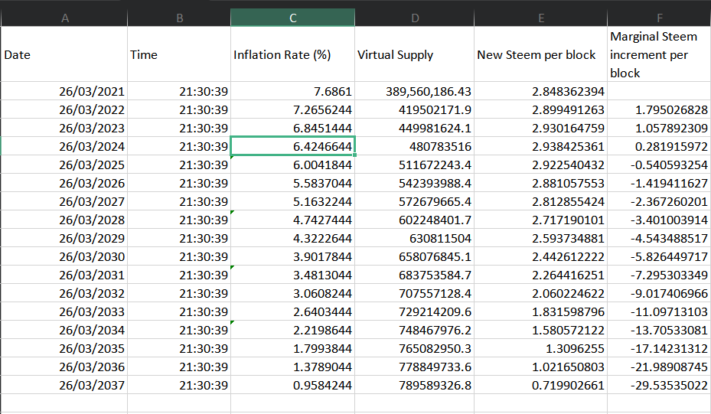The width and height of the screenshot is (711, 414).
Task: Select marginal increment cell 1.795026828
Action: pos(659,109)
